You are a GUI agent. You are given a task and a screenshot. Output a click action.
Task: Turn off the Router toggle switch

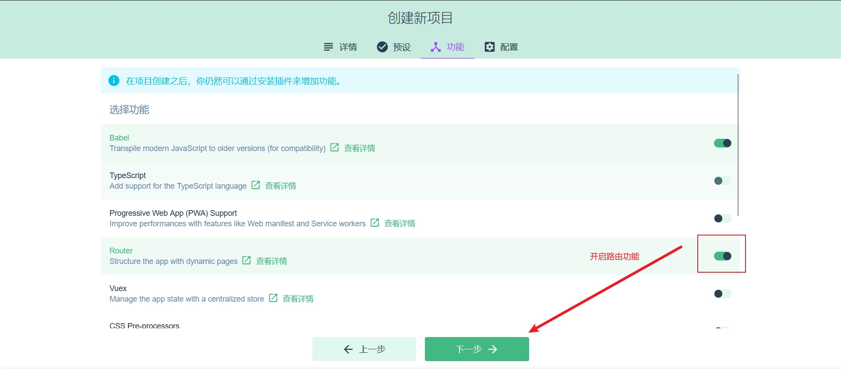click(x=722, y=256)
